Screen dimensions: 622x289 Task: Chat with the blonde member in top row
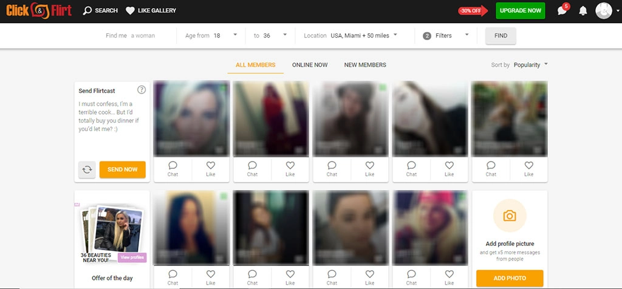coord(173,169)
